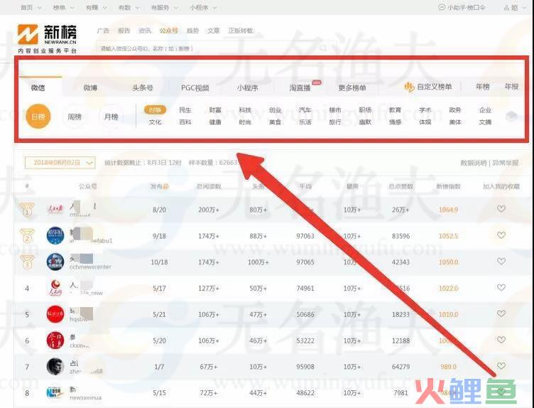Image resolution: width=534 pixels, height=408 pixels.
Task: Open 异常举报 link
Action: tap(506, 163)
